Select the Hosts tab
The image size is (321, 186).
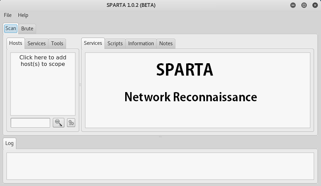click(16, 44)
